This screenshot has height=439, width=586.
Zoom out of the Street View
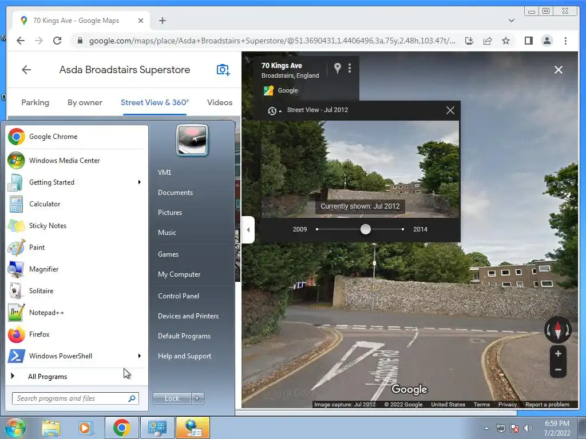558,370
